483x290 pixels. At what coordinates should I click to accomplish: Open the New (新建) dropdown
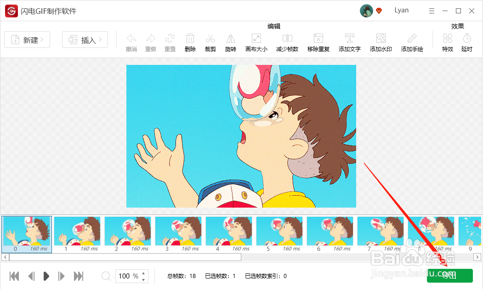click(27, 40)
